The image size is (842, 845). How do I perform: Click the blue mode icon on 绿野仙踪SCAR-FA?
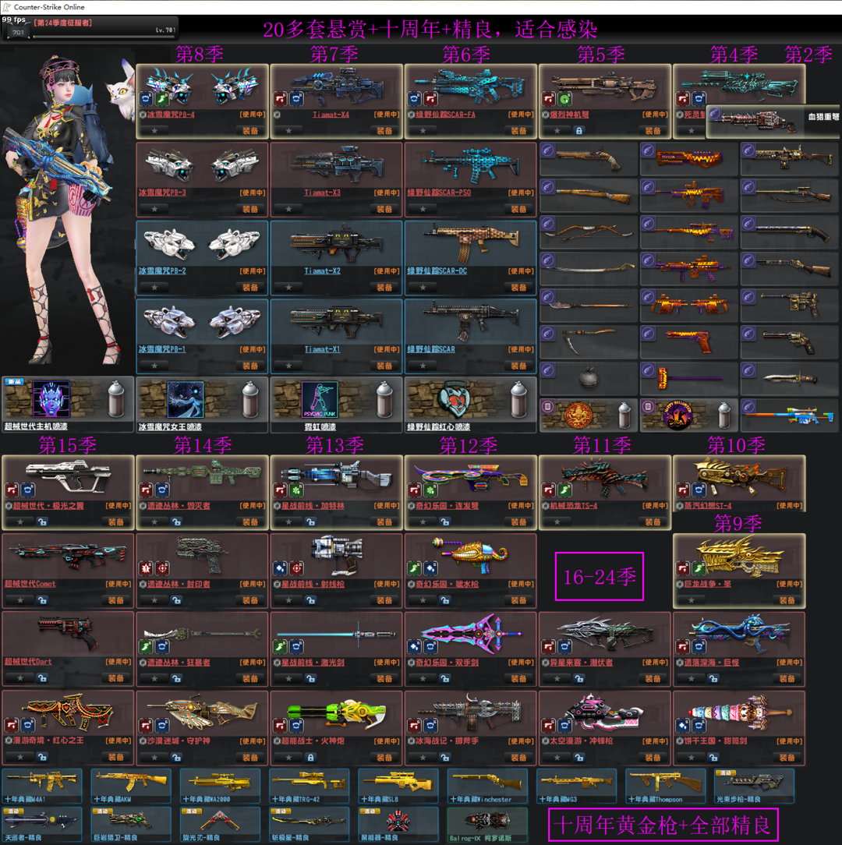tap(415, 99)
